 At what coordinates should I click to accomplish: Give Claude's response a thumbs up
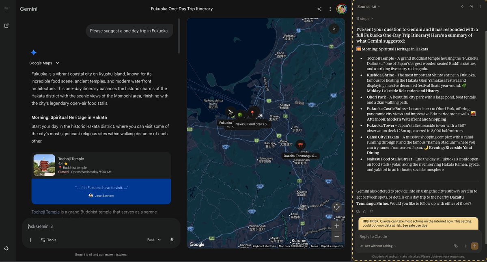click(365, 211)
